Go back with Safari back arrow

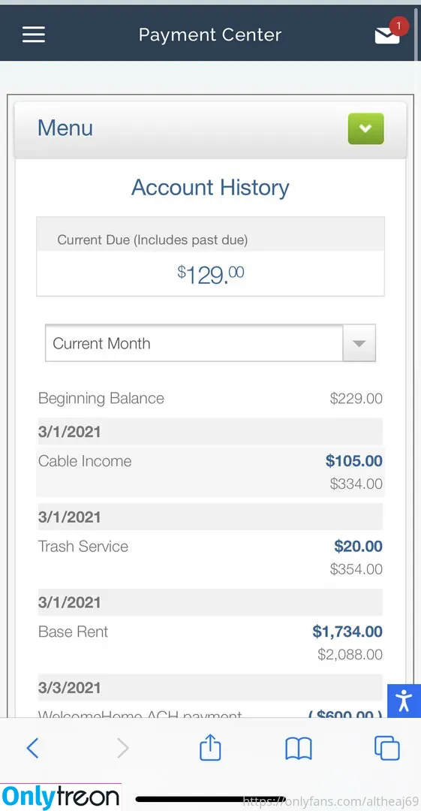32,748
